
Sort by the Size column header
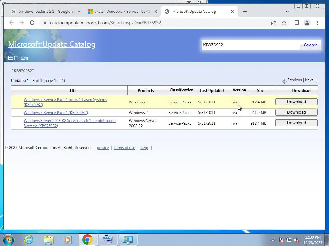point(261,91)
